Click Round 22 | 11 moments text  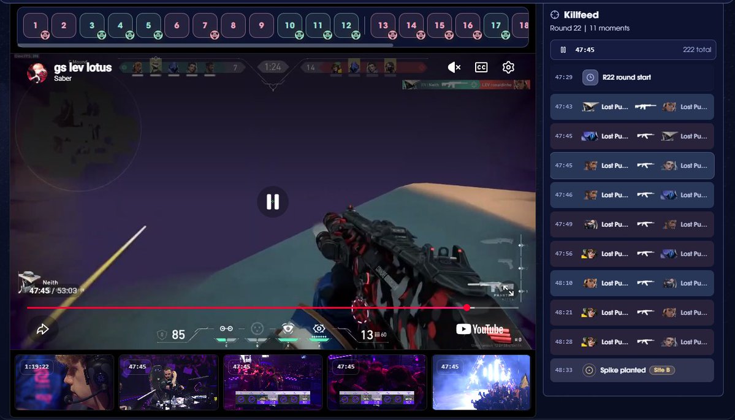[x=590, y=28]
